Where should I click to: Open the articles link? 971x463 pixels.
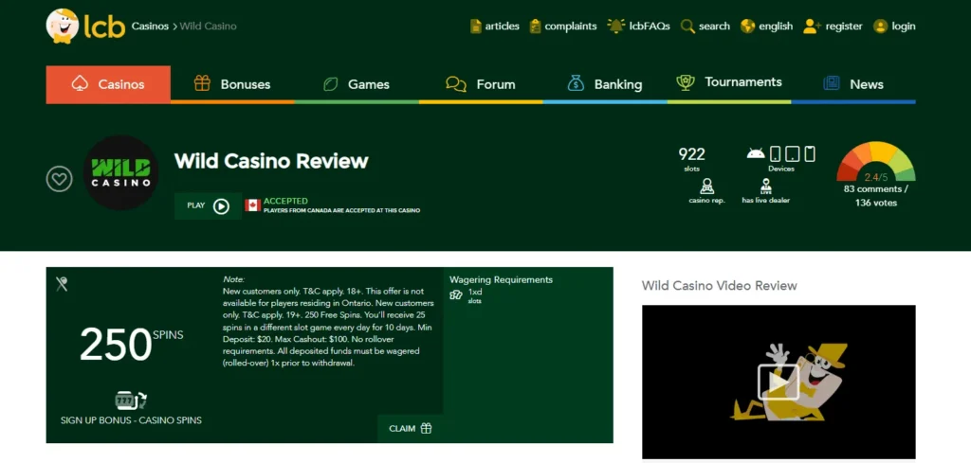[502, 26]
